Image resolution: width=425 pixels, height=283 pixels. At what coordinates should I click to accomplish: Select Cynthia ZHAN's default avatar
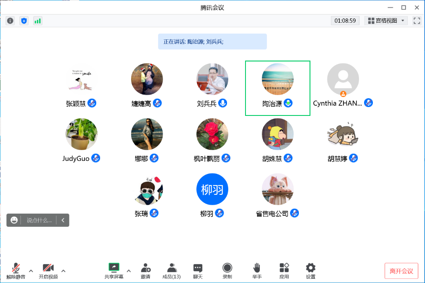(x=343, y=79)
